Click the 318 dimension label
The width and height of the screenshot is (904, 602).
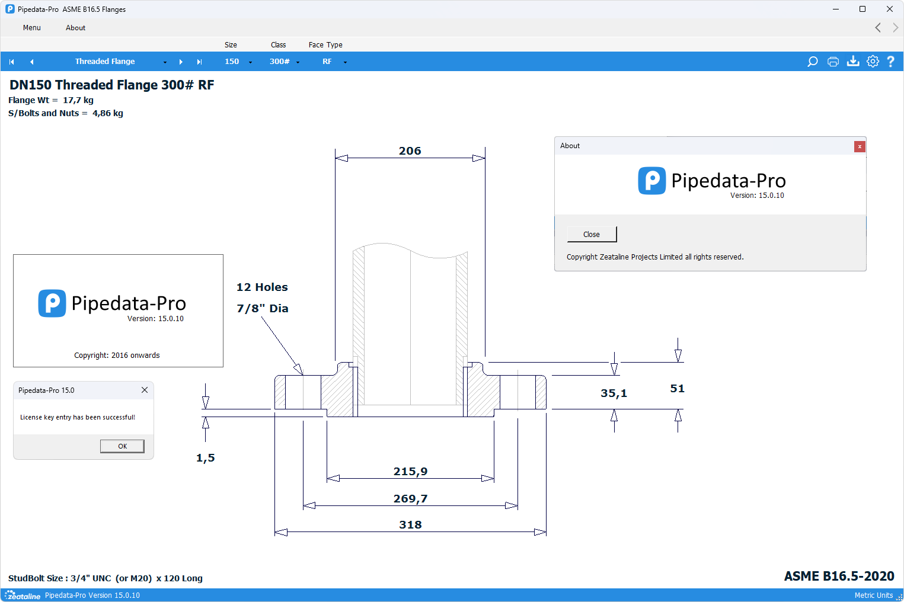pyautogui.click(x=410, y=524)
